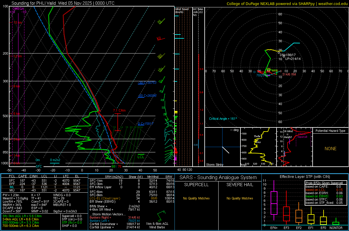Select 'Sfc-3km AGL LR = 5.6 C/km'
Viewport: 349px width, 231px height.
click(x=22, y=216)
